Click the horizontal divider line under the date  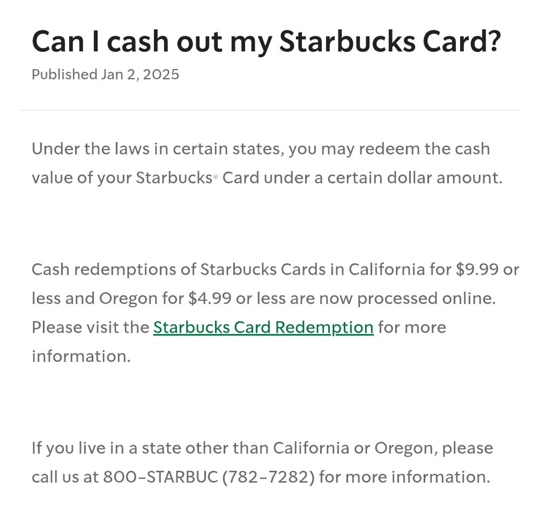point(270,110)
